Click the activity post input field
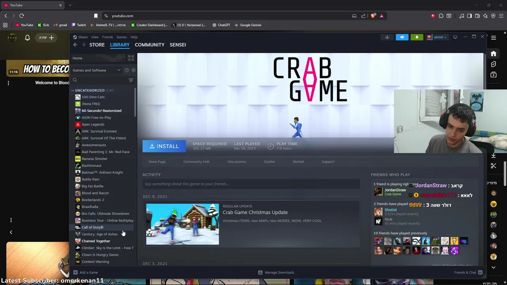Image resolution: width=507 pixels, height=285 pixels. click(x=251, y=184)
